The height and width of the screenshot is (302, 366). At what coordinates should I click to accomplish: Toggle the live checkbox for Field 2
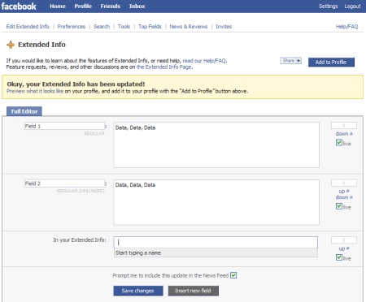coord(339,206)
